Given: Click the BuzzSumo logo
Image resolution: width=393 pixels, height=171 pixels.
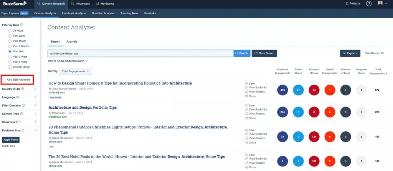Looking at the screenshot, I should point(15,4).
